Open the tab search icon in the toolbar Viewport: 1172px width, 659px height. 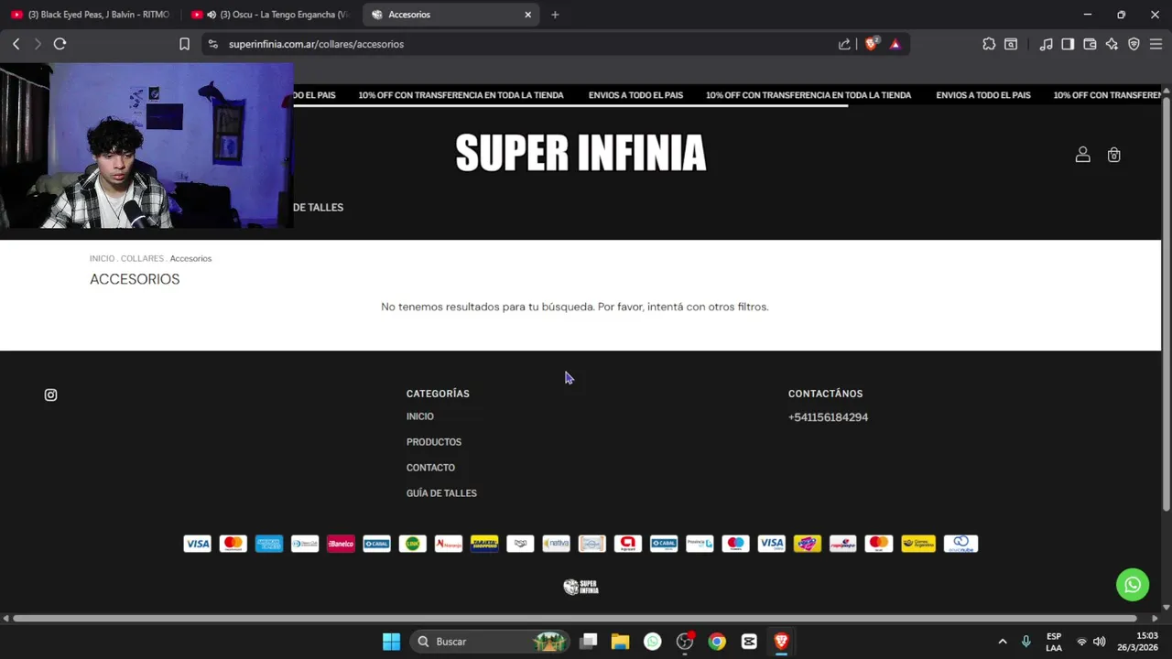tap(1011, 44)
